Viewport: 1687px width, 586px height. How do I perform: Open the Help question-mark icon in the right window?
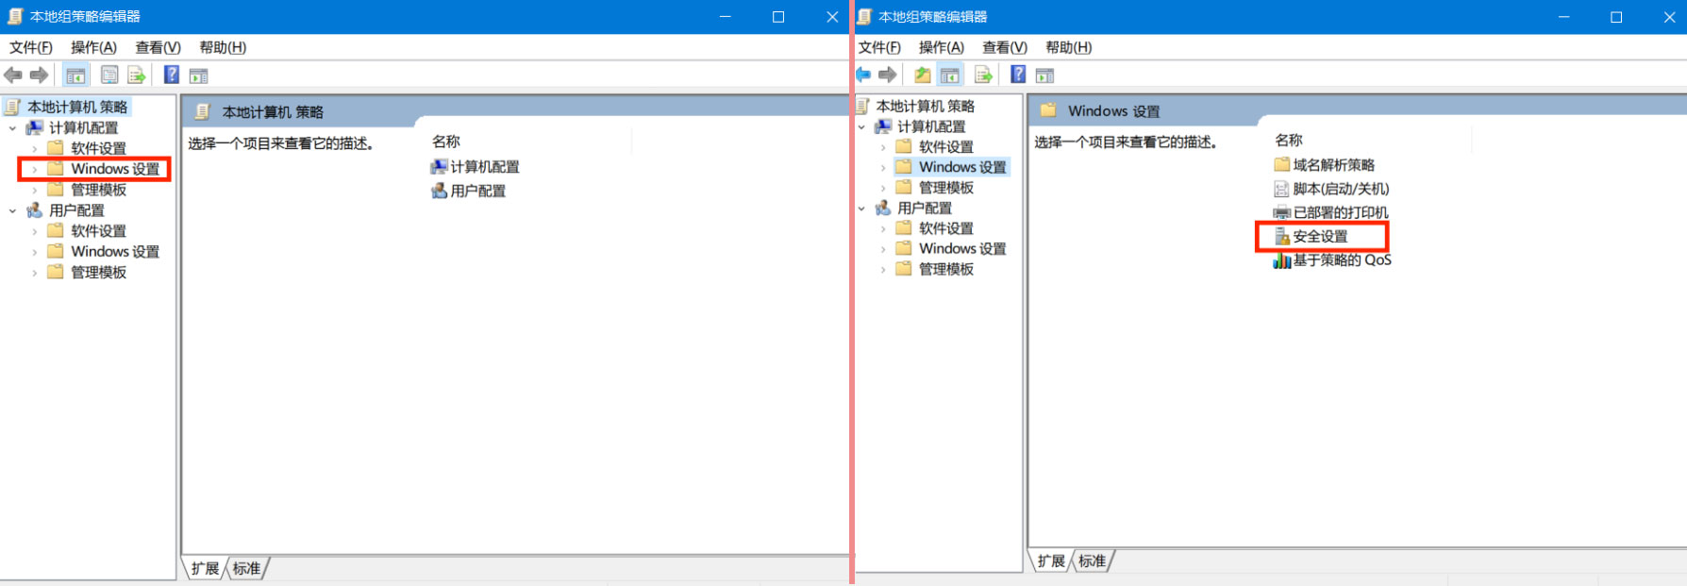1018,74
